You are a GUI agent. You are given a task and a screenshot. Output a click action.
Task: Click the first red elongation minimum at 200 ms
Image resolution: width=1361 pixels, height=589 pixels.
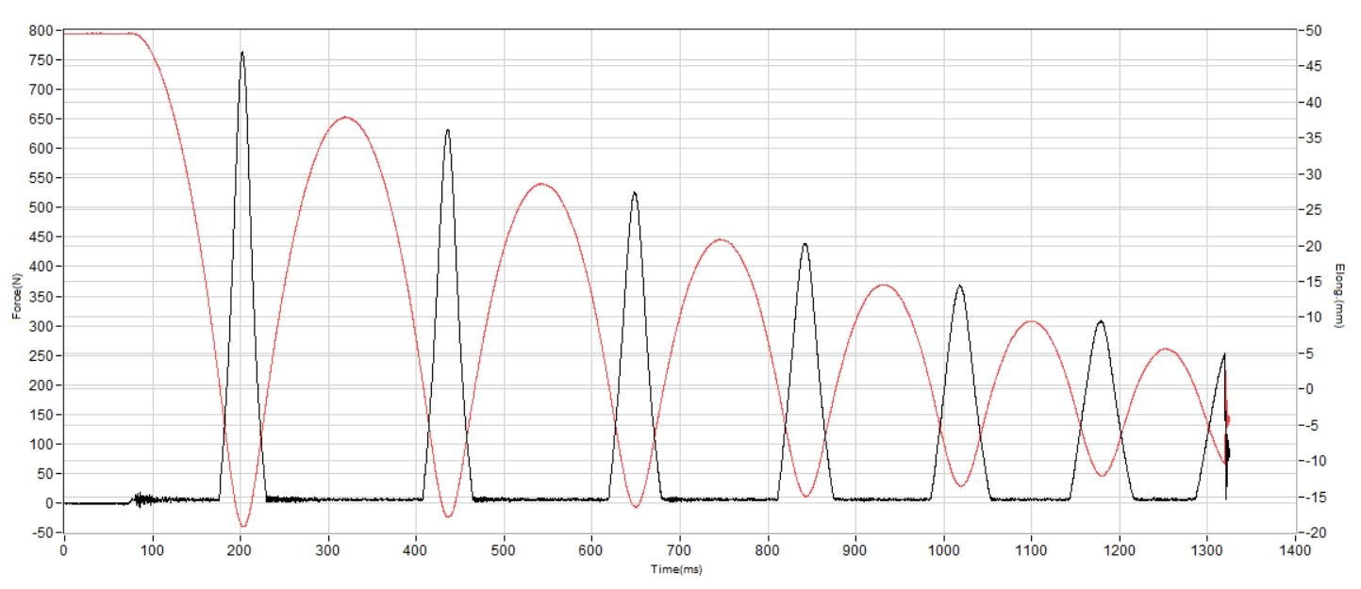click(x=243, y=526)
